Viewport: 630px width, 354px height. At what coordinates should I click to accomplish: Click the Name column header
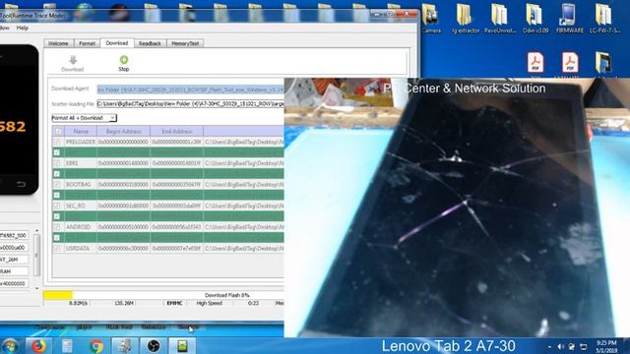coord(81,131)
